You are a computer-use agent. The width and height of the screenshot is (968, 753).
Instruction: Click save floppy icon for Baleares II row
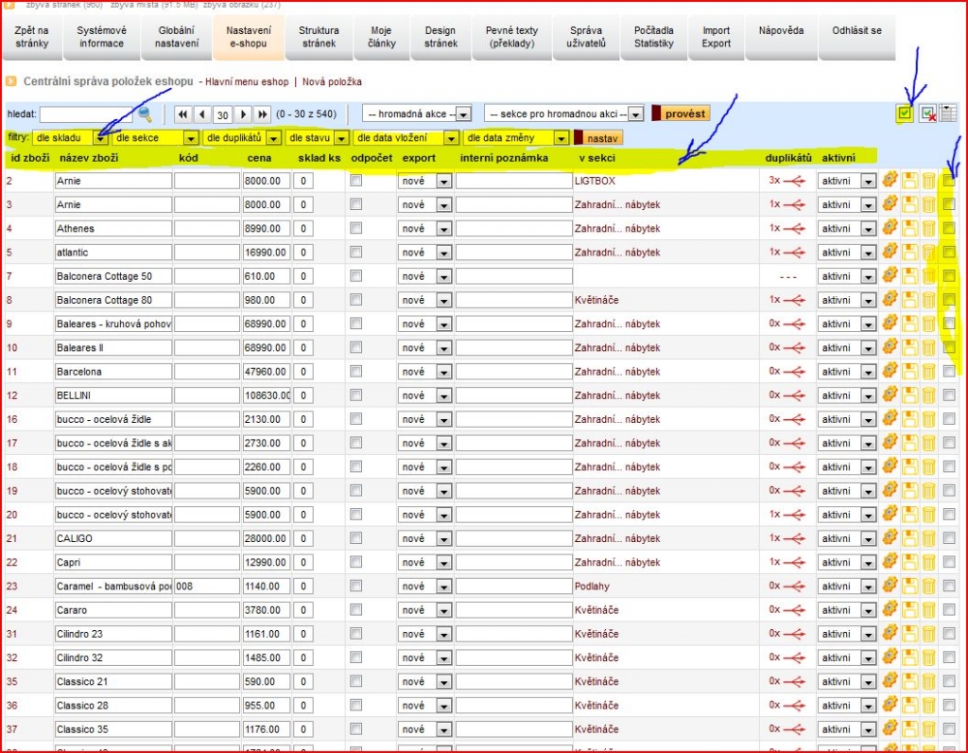coord(909,347)
